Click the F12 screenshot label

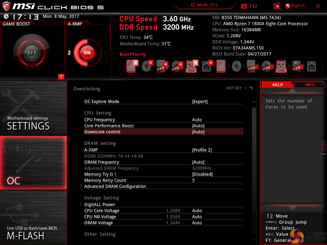tap(253, 6)
